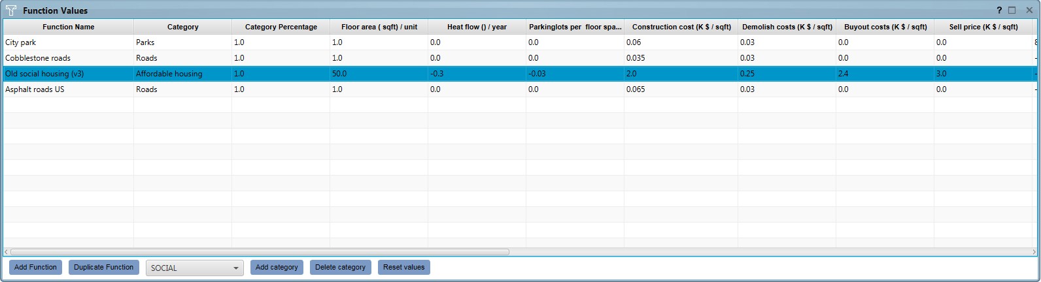The height and width of the screenshot is (282, 1041).
Task: Edit sell price value 3.0
Action: [983, 74]
